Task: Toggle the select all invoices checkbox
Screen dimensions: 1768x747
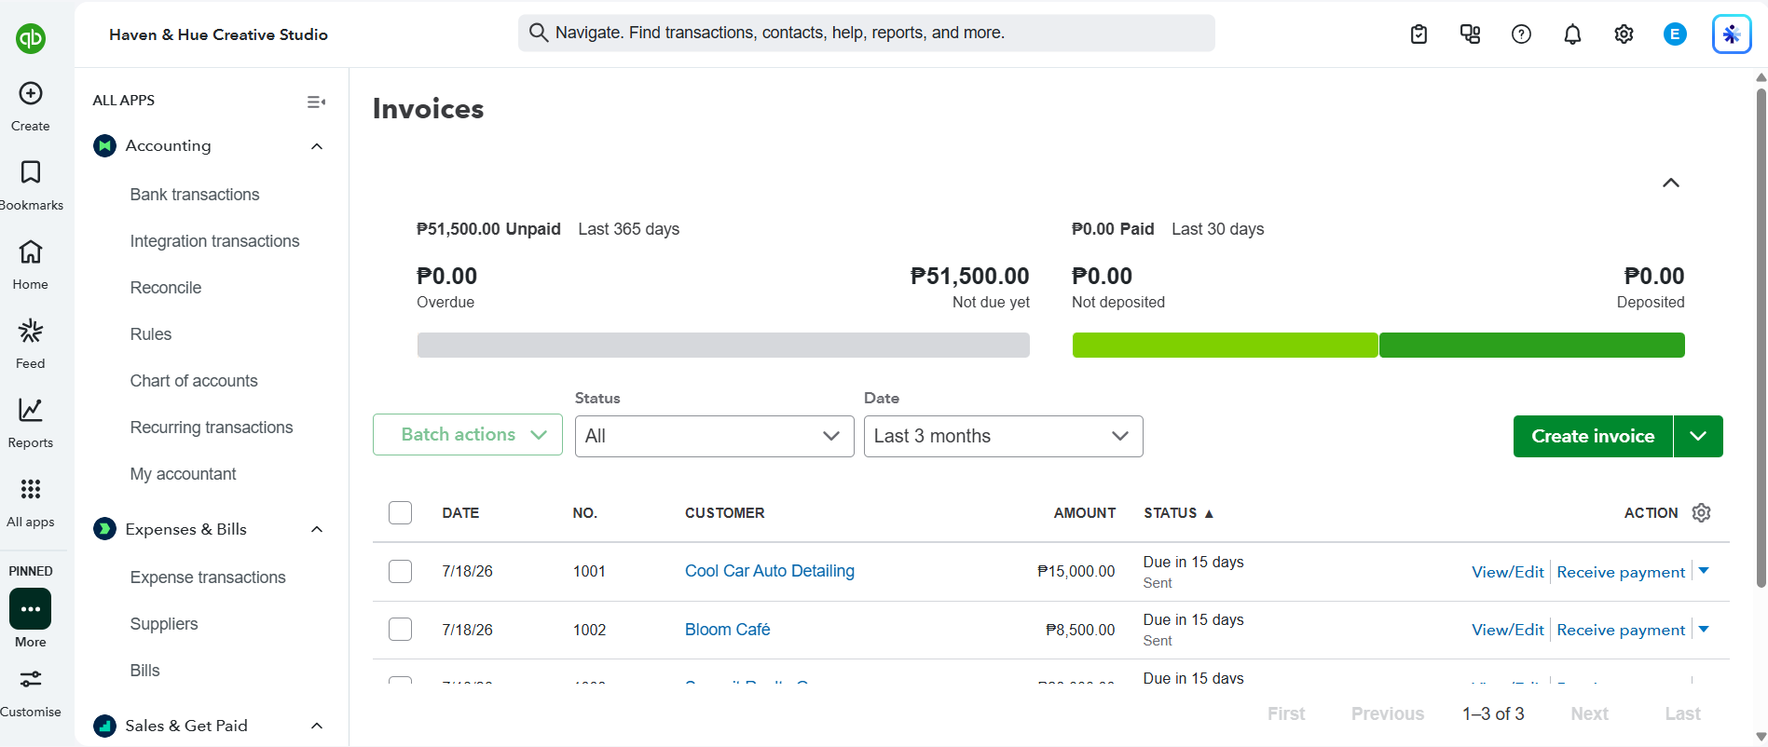Action: pyautogui.click(x=400, y=513)
